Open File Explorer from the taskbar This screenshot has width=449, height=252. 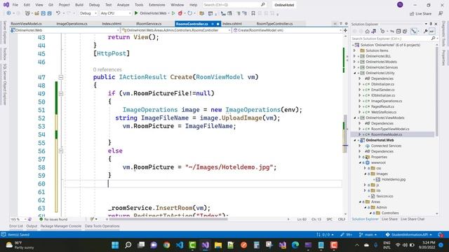click(x=218, y=245)
